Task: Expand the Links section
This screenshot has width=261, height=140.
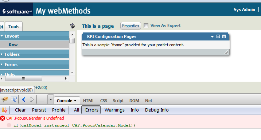Action: (x=35, y=73)
